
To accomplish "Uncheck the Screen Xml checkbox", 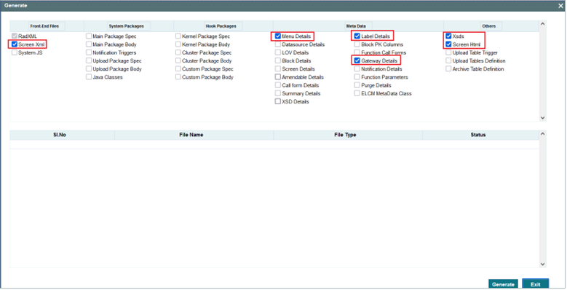I will tap(15, 44).
